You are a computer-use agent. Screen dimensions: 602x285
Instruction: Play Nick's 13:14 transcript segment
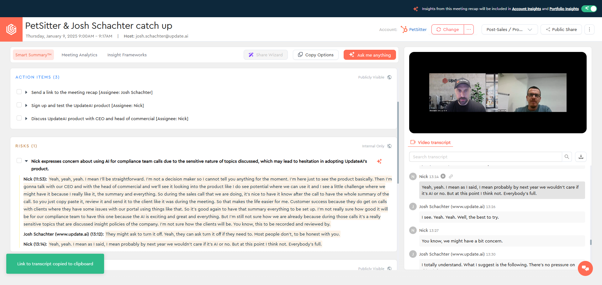[443, 176]
